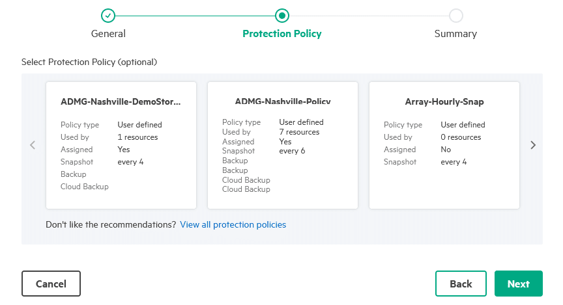The width and height of the screenshot is (563, 305).
Task: Click 'every 4' snapshot value in Array-Hourly-Snap
Action: pos(454,162)
